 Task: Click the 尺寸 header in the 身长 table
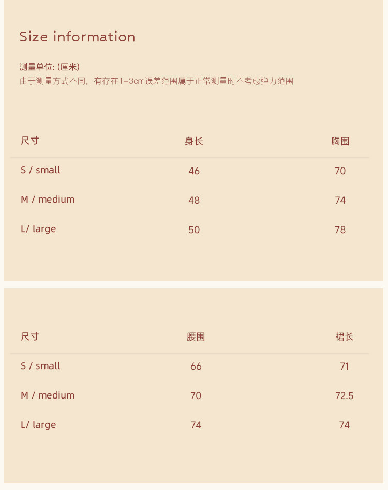click(30, 141)
